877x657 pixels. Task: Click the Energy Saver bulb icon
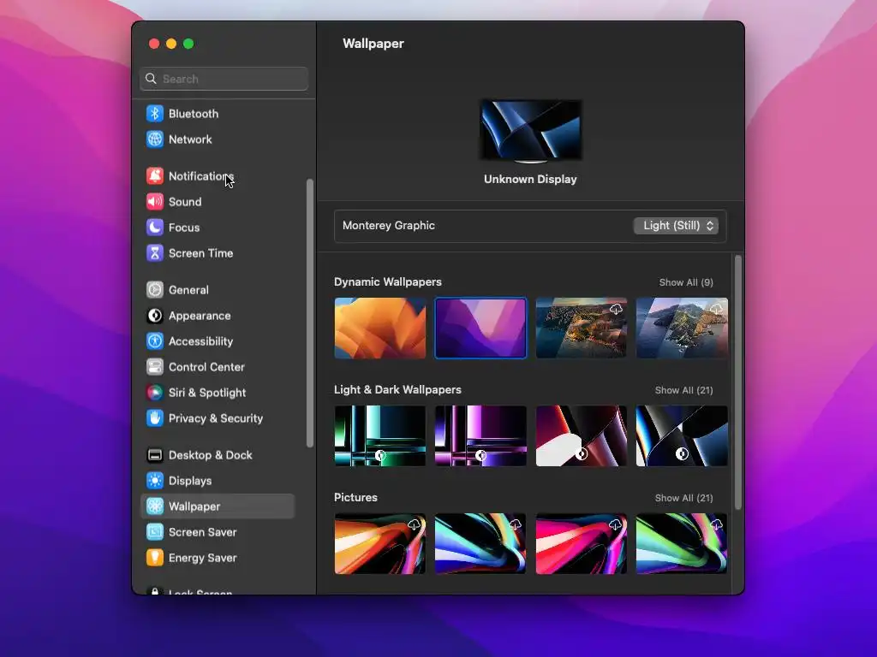coord(155,558)
